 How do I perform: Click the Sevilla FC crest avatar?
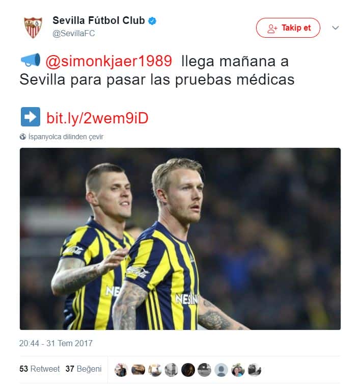point(33,27)
